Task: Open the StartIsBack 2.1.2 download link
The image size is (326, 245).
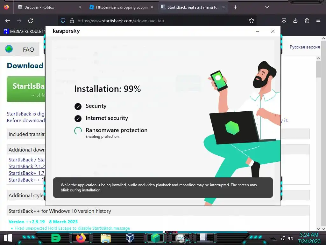Action: click(x=27, y=167)
